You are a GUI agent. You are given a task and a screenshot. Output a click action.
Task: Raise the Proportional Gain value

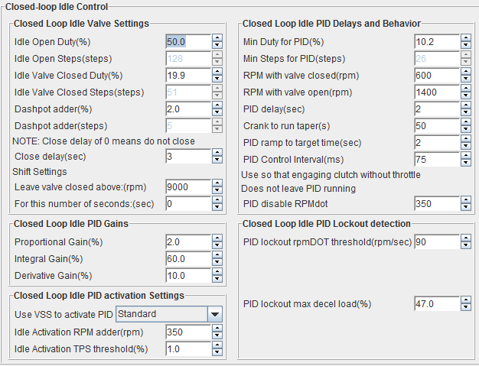click(217, 238)
